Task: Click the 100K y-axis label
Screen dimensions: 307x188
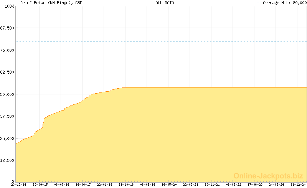Action: [8, 7]
